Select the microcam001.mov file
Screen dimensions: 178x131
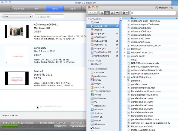click(x=141, y=28)
